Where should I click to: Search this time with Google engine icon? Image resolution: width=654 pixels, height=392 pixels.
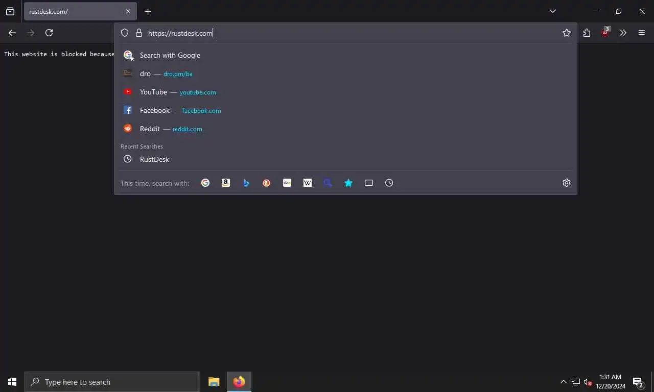click(205, 183)
